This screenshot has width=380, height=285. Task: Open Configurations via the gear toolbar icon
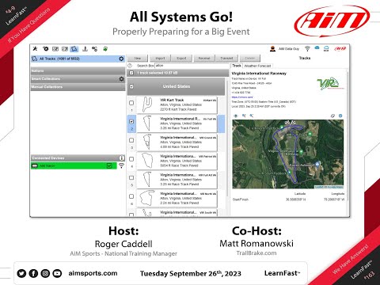point(45,48)
